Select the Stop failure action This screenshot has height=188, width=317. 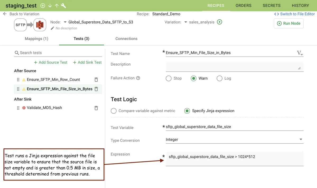[x=169, y=78]
